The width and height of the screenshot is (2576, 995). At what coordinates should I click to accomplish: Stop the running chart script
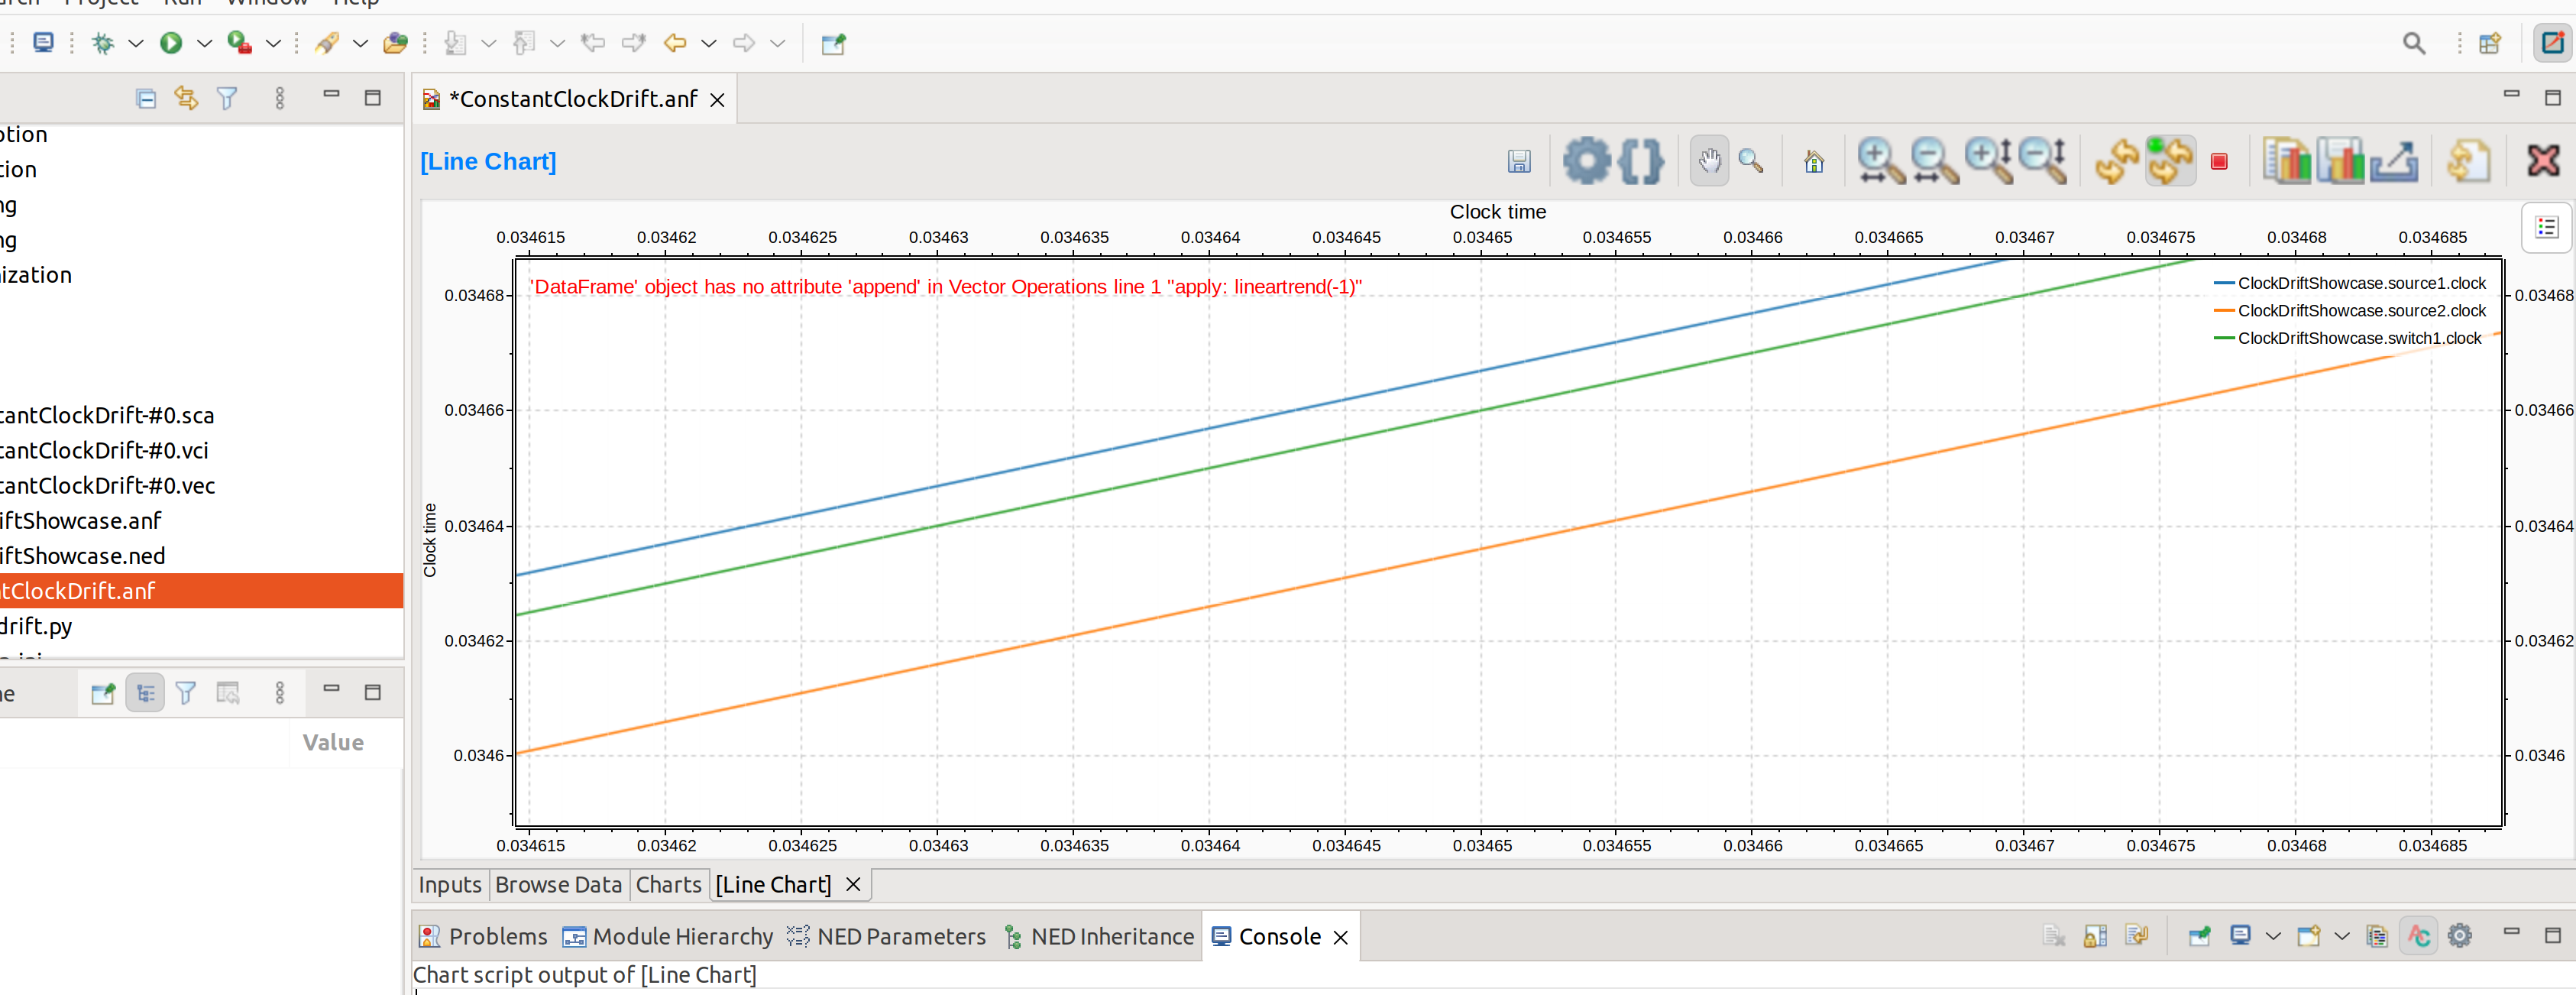pos(2219,160)
